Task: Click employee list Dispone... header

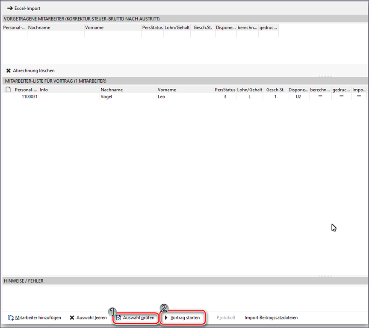Action: tap(298, 90)
